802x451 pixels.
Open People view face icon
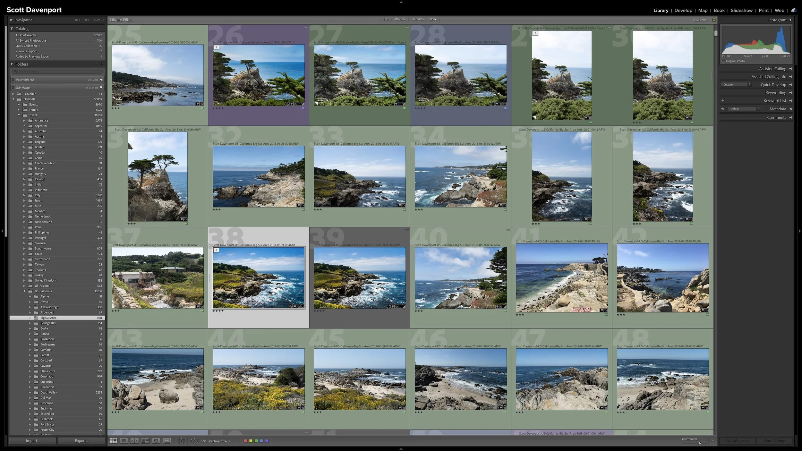156,441
